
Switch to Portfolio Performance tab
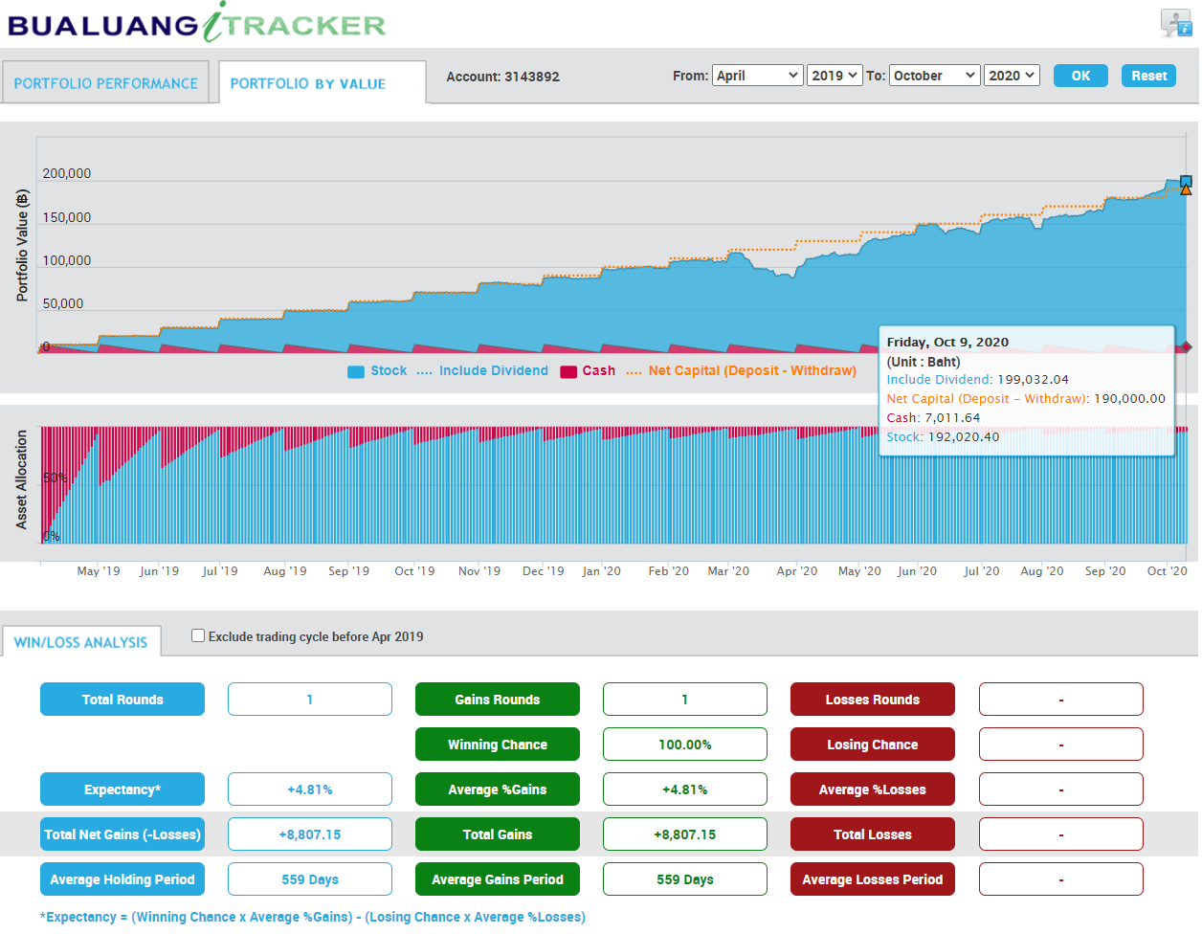tap(105, 83)
